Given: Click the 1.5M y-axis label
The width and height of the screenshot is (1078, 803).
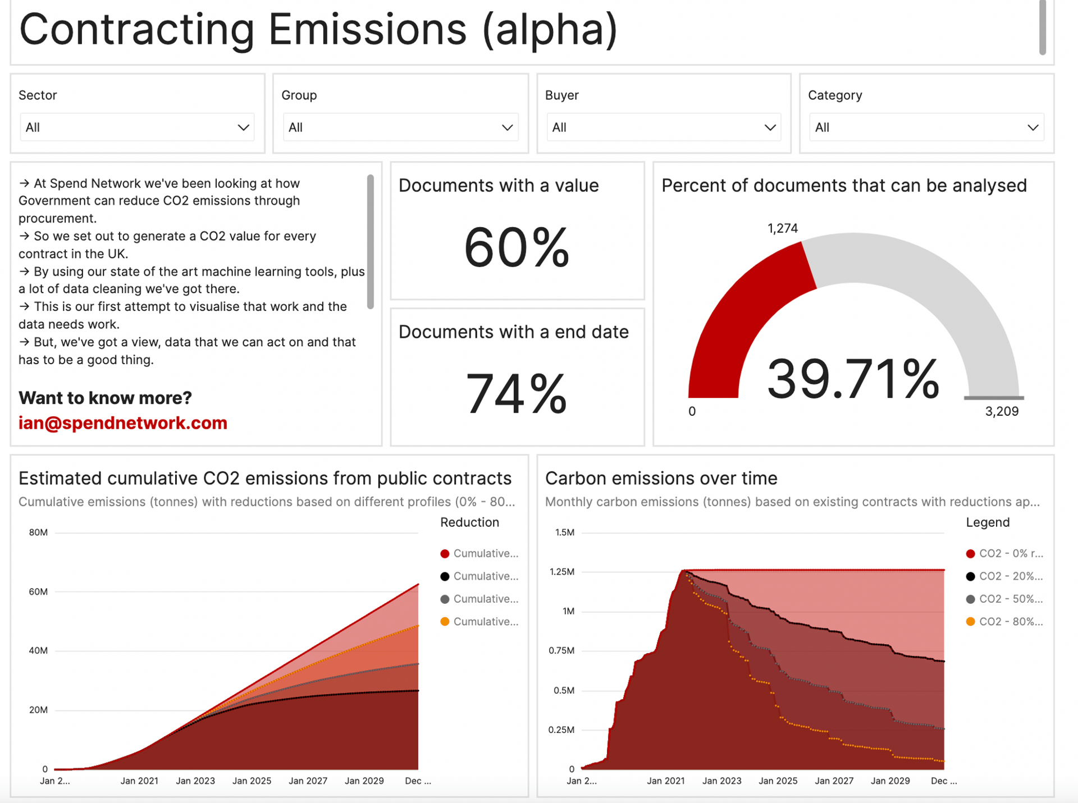Looking at the screenshot, I should pos(565,533).
